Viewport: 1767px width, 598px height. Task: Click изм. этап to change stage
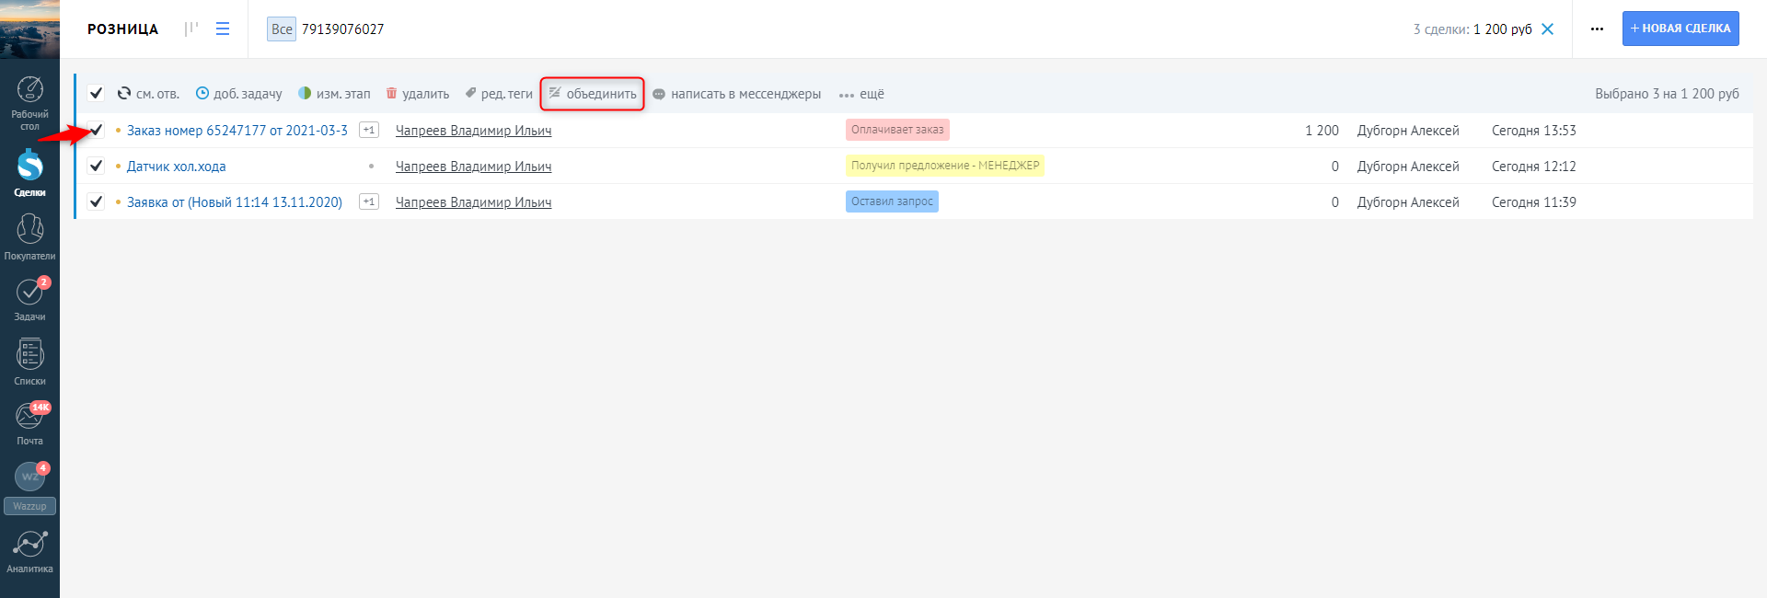334,94
